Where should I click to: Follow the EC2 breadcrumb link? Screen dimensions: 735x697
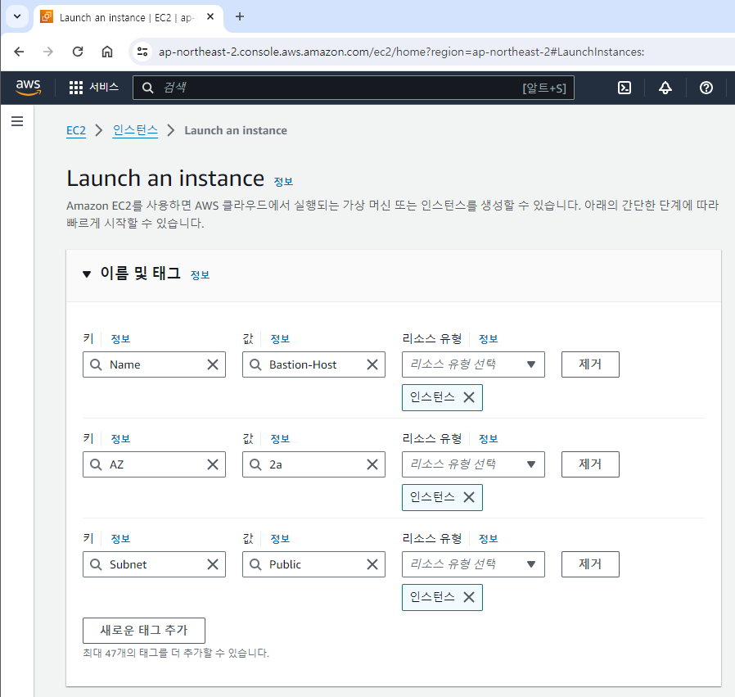pyautogui.click(x=76, y=130)
